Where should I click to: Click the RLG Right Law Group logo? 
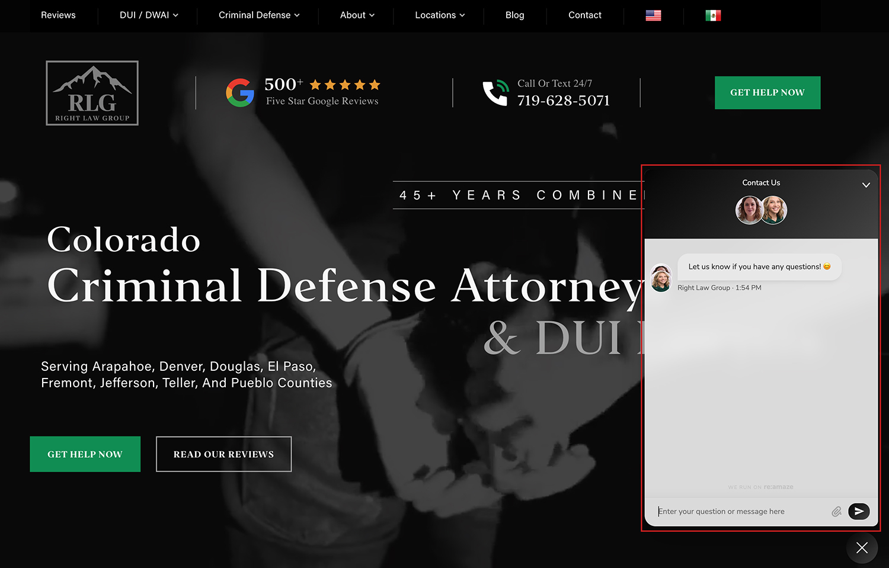(x=92, y=92)
